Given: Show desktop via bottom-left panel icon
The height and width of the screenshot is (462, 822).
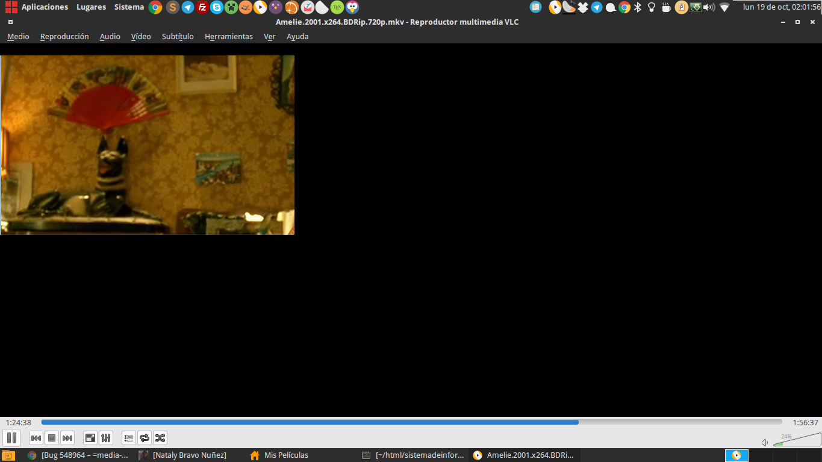Looking at the screenshot, I should [x=8, y=455].
